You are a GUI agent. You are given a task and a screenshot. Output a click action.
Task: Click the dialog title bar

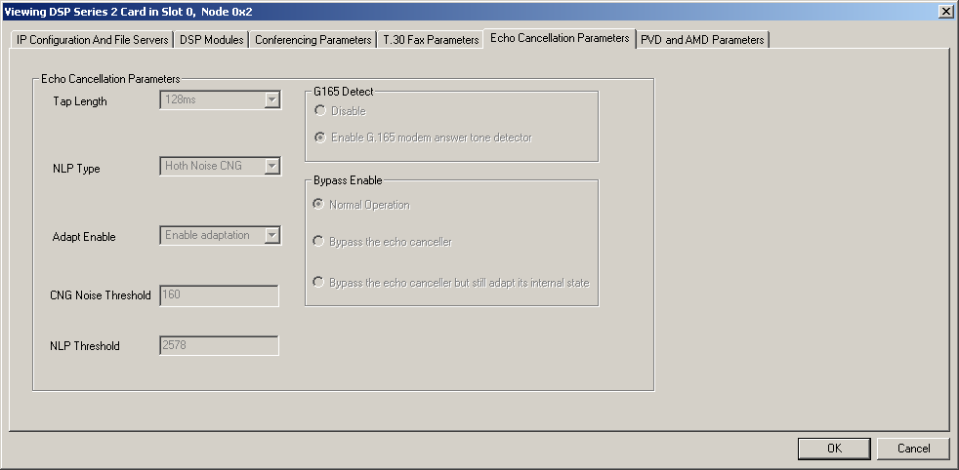coord(391,11)
